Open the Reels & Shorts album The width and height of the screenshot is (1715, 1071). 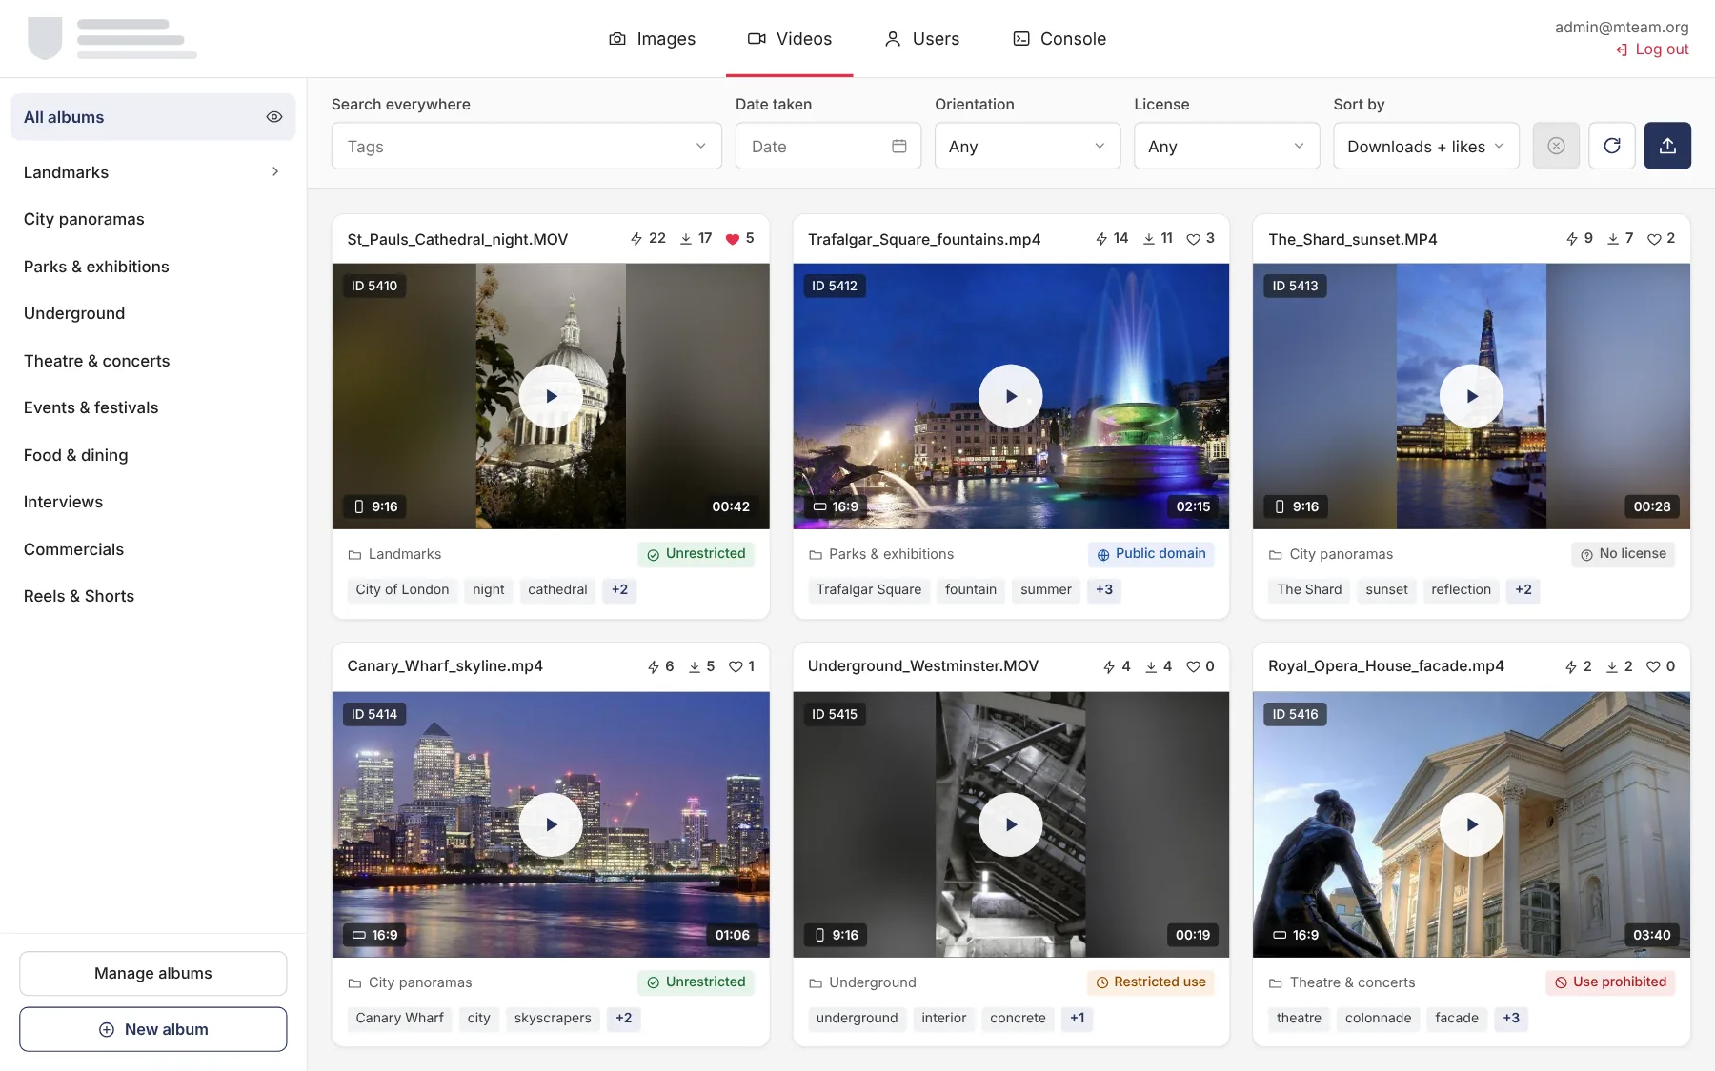point(153,596)
